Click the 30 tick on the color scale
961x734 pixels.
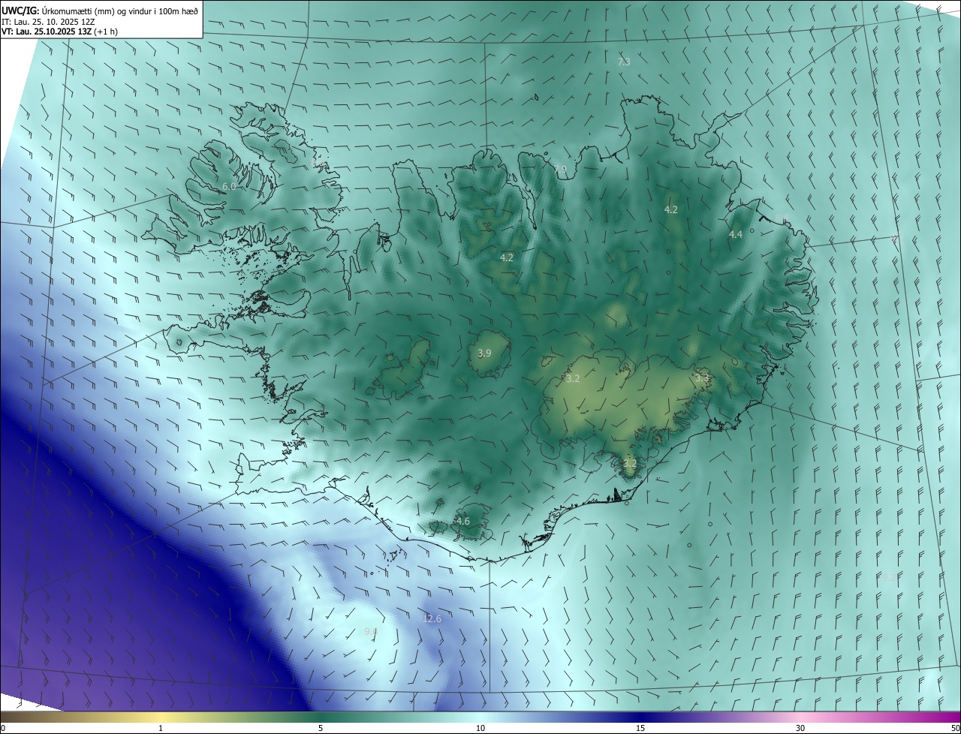[800, 729]
